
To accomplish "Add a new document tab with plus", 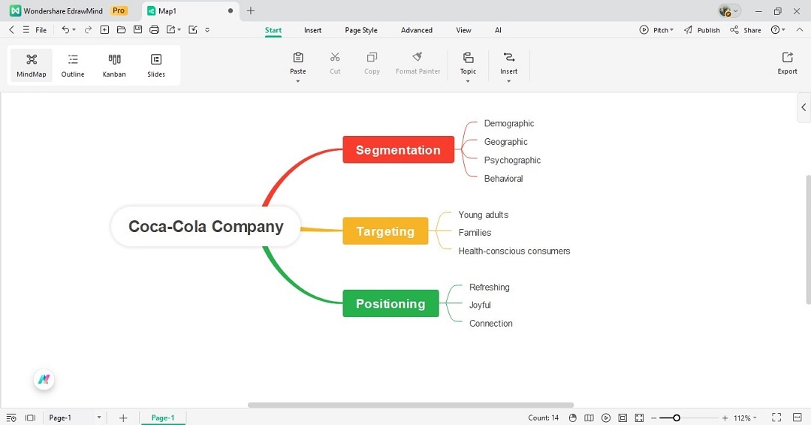I will coord(250,11).
